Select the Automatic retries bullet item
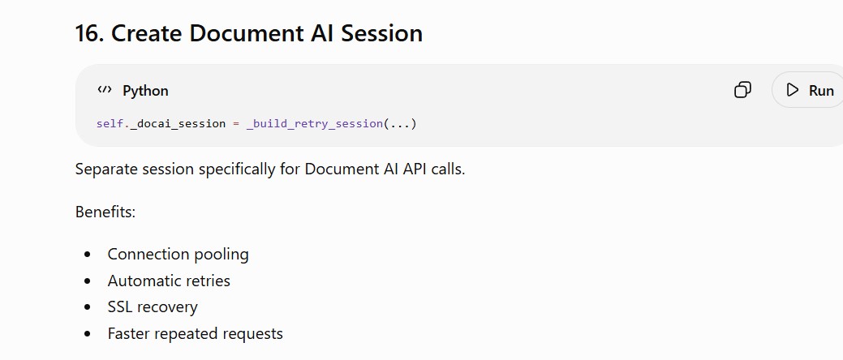 click(x=169, y=281)
